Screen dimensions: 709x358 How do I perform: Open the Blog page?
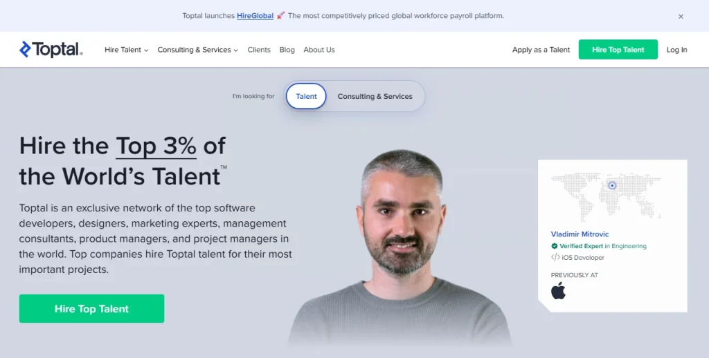pyautogui.click(x=287, y=50)
